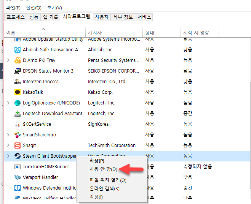Open the 보기(V) menu
Screen dimensions: 251x204
click(54, 8)
